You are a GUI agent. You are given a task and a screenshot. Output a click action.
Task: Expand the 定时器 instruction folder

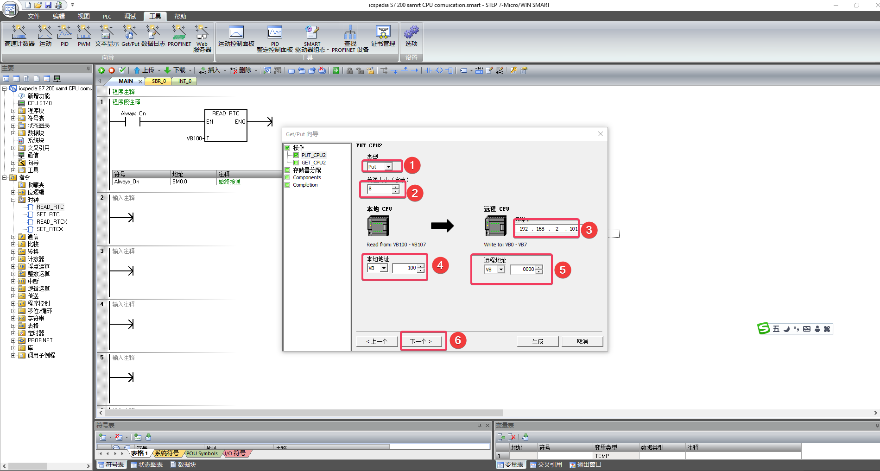[x=13, y=333]
